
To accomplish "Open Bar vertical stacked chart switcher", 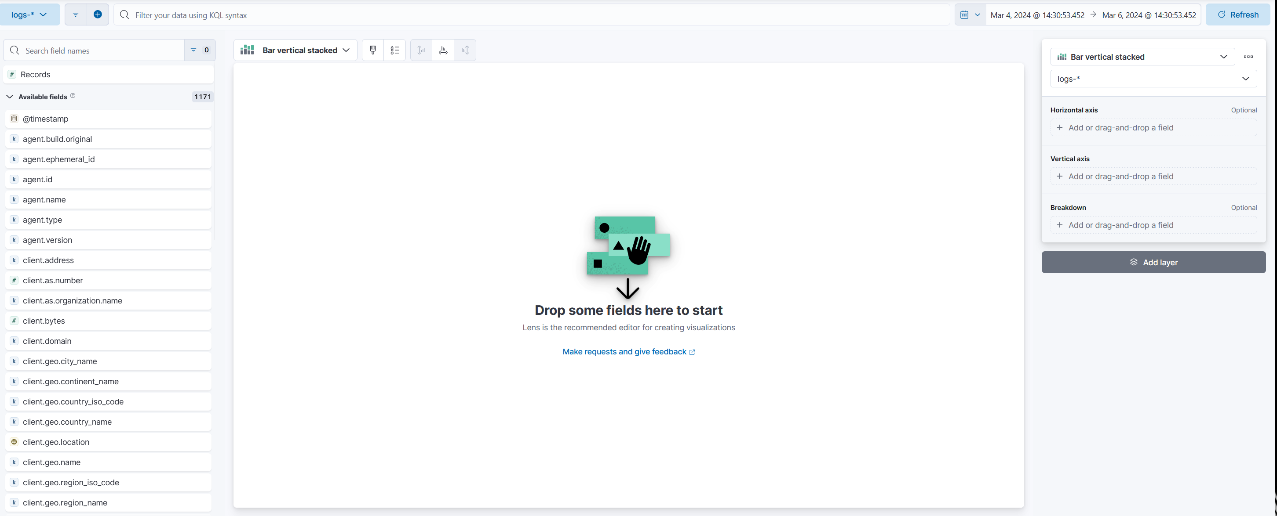I will 296,50.
